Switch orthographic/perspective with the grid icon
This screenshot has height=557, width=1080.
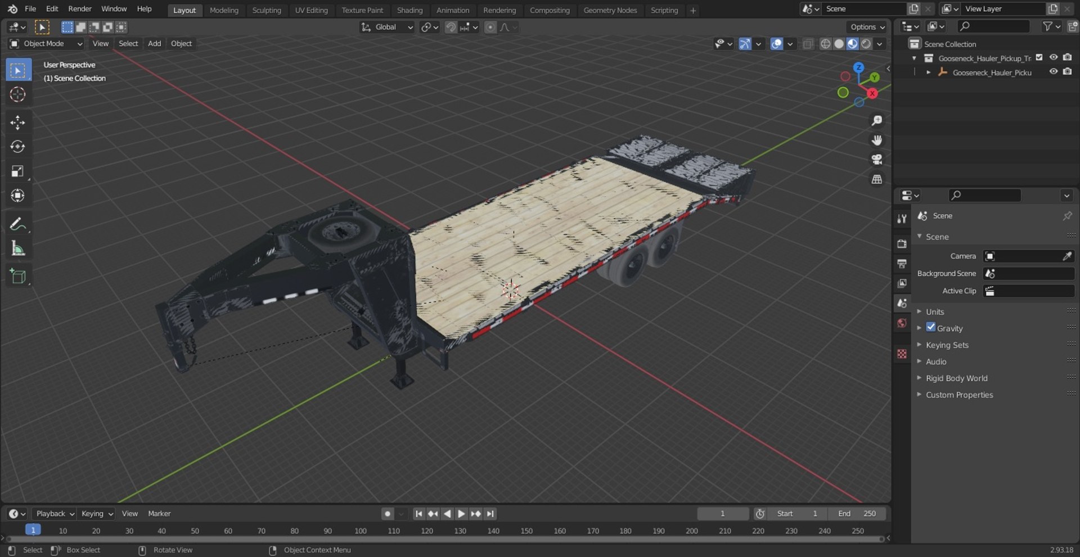click(x=876, y=179)
